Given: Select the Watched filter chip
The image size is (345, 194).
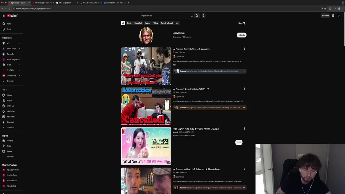Looking at the screenshot, I should (x=147, y=23).
